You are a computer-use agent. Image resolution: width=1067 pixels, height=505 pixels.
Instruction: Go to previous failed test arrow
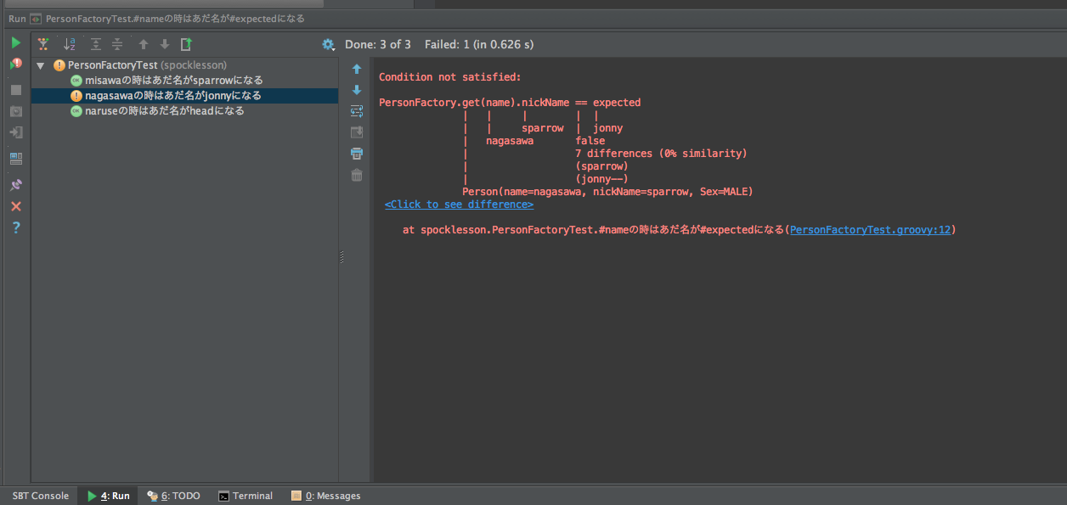[x=143, y=44]
